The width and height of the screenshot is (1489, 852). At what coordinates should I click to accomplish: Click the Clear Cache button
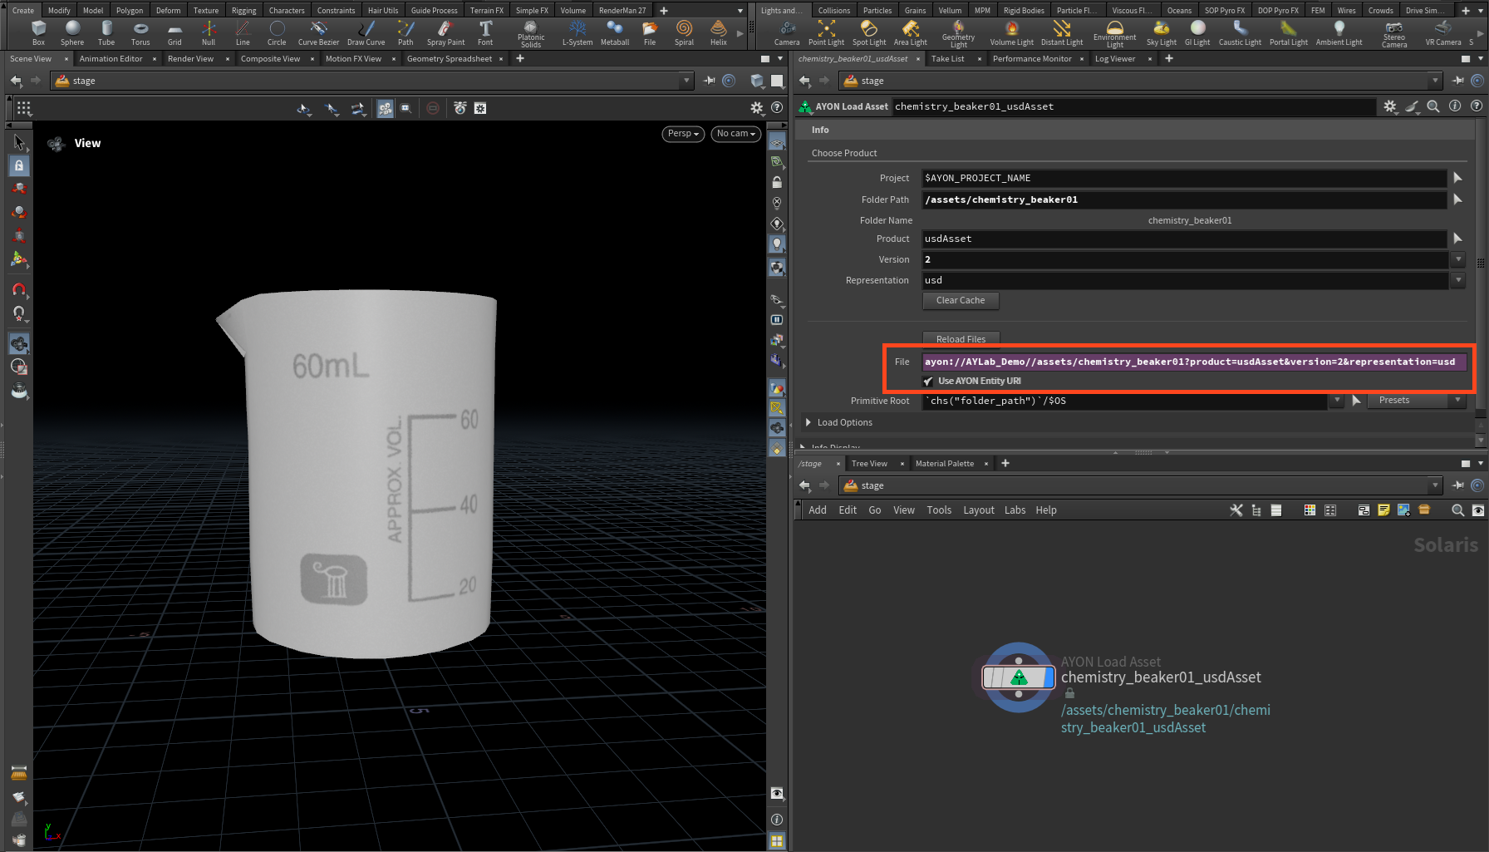[x=961, y=301]
